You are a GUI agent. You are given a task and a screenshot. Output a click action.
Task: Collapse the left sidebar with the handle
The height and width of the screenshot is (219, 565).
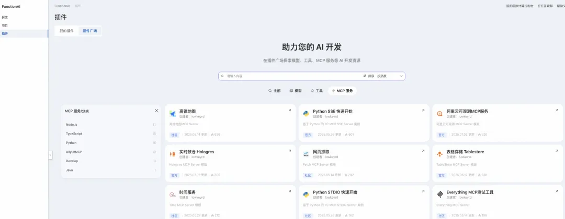(x=50, y=155)
